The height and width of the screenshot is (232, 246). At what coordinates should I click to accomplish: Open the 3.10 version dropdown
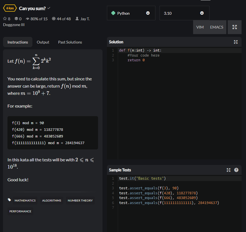point(184,13)
